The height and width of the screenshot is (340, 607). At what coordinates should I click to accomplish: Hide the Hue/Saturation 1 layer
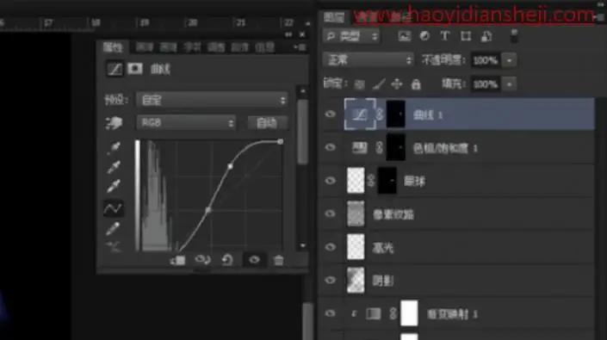330,147
